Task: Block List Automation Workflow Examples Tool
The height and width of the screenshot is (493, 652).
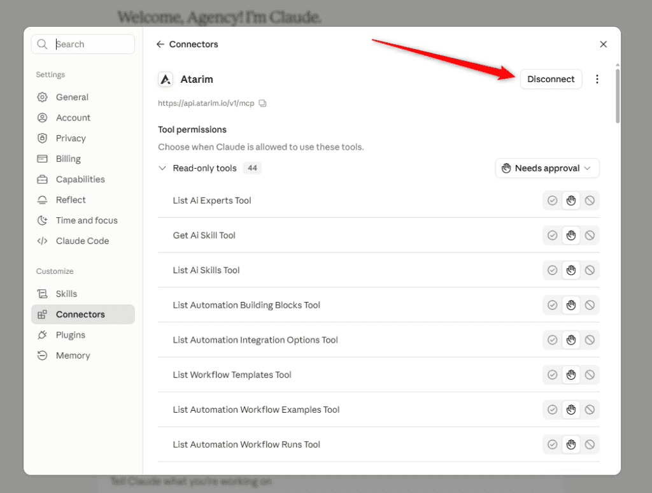Action: pyautogui.click(x=590, y=410)
